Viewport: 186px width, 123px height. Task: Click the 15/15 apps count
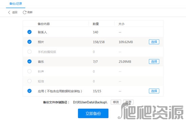pyautogui.click(x=97, y=91)
